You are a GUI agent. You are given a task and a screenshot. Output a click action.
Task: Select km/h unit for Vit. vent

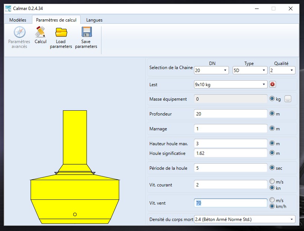pos(272,206)
